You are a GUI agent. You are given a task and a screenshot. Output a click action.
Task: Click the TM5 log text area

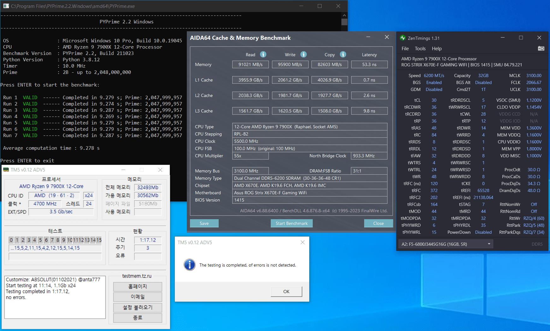(x=55, y=297)
